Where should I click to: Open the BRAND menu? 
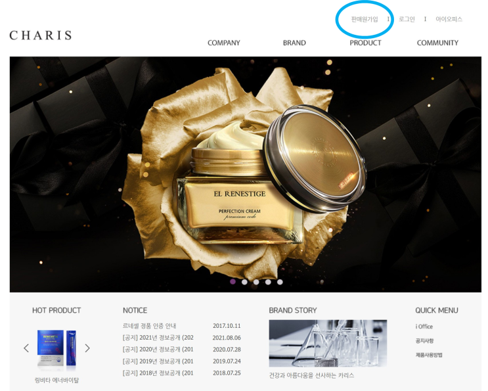click(294, 43)
